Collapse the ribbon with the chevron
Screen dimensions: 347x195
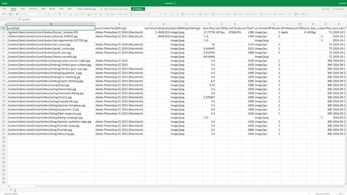345,16
